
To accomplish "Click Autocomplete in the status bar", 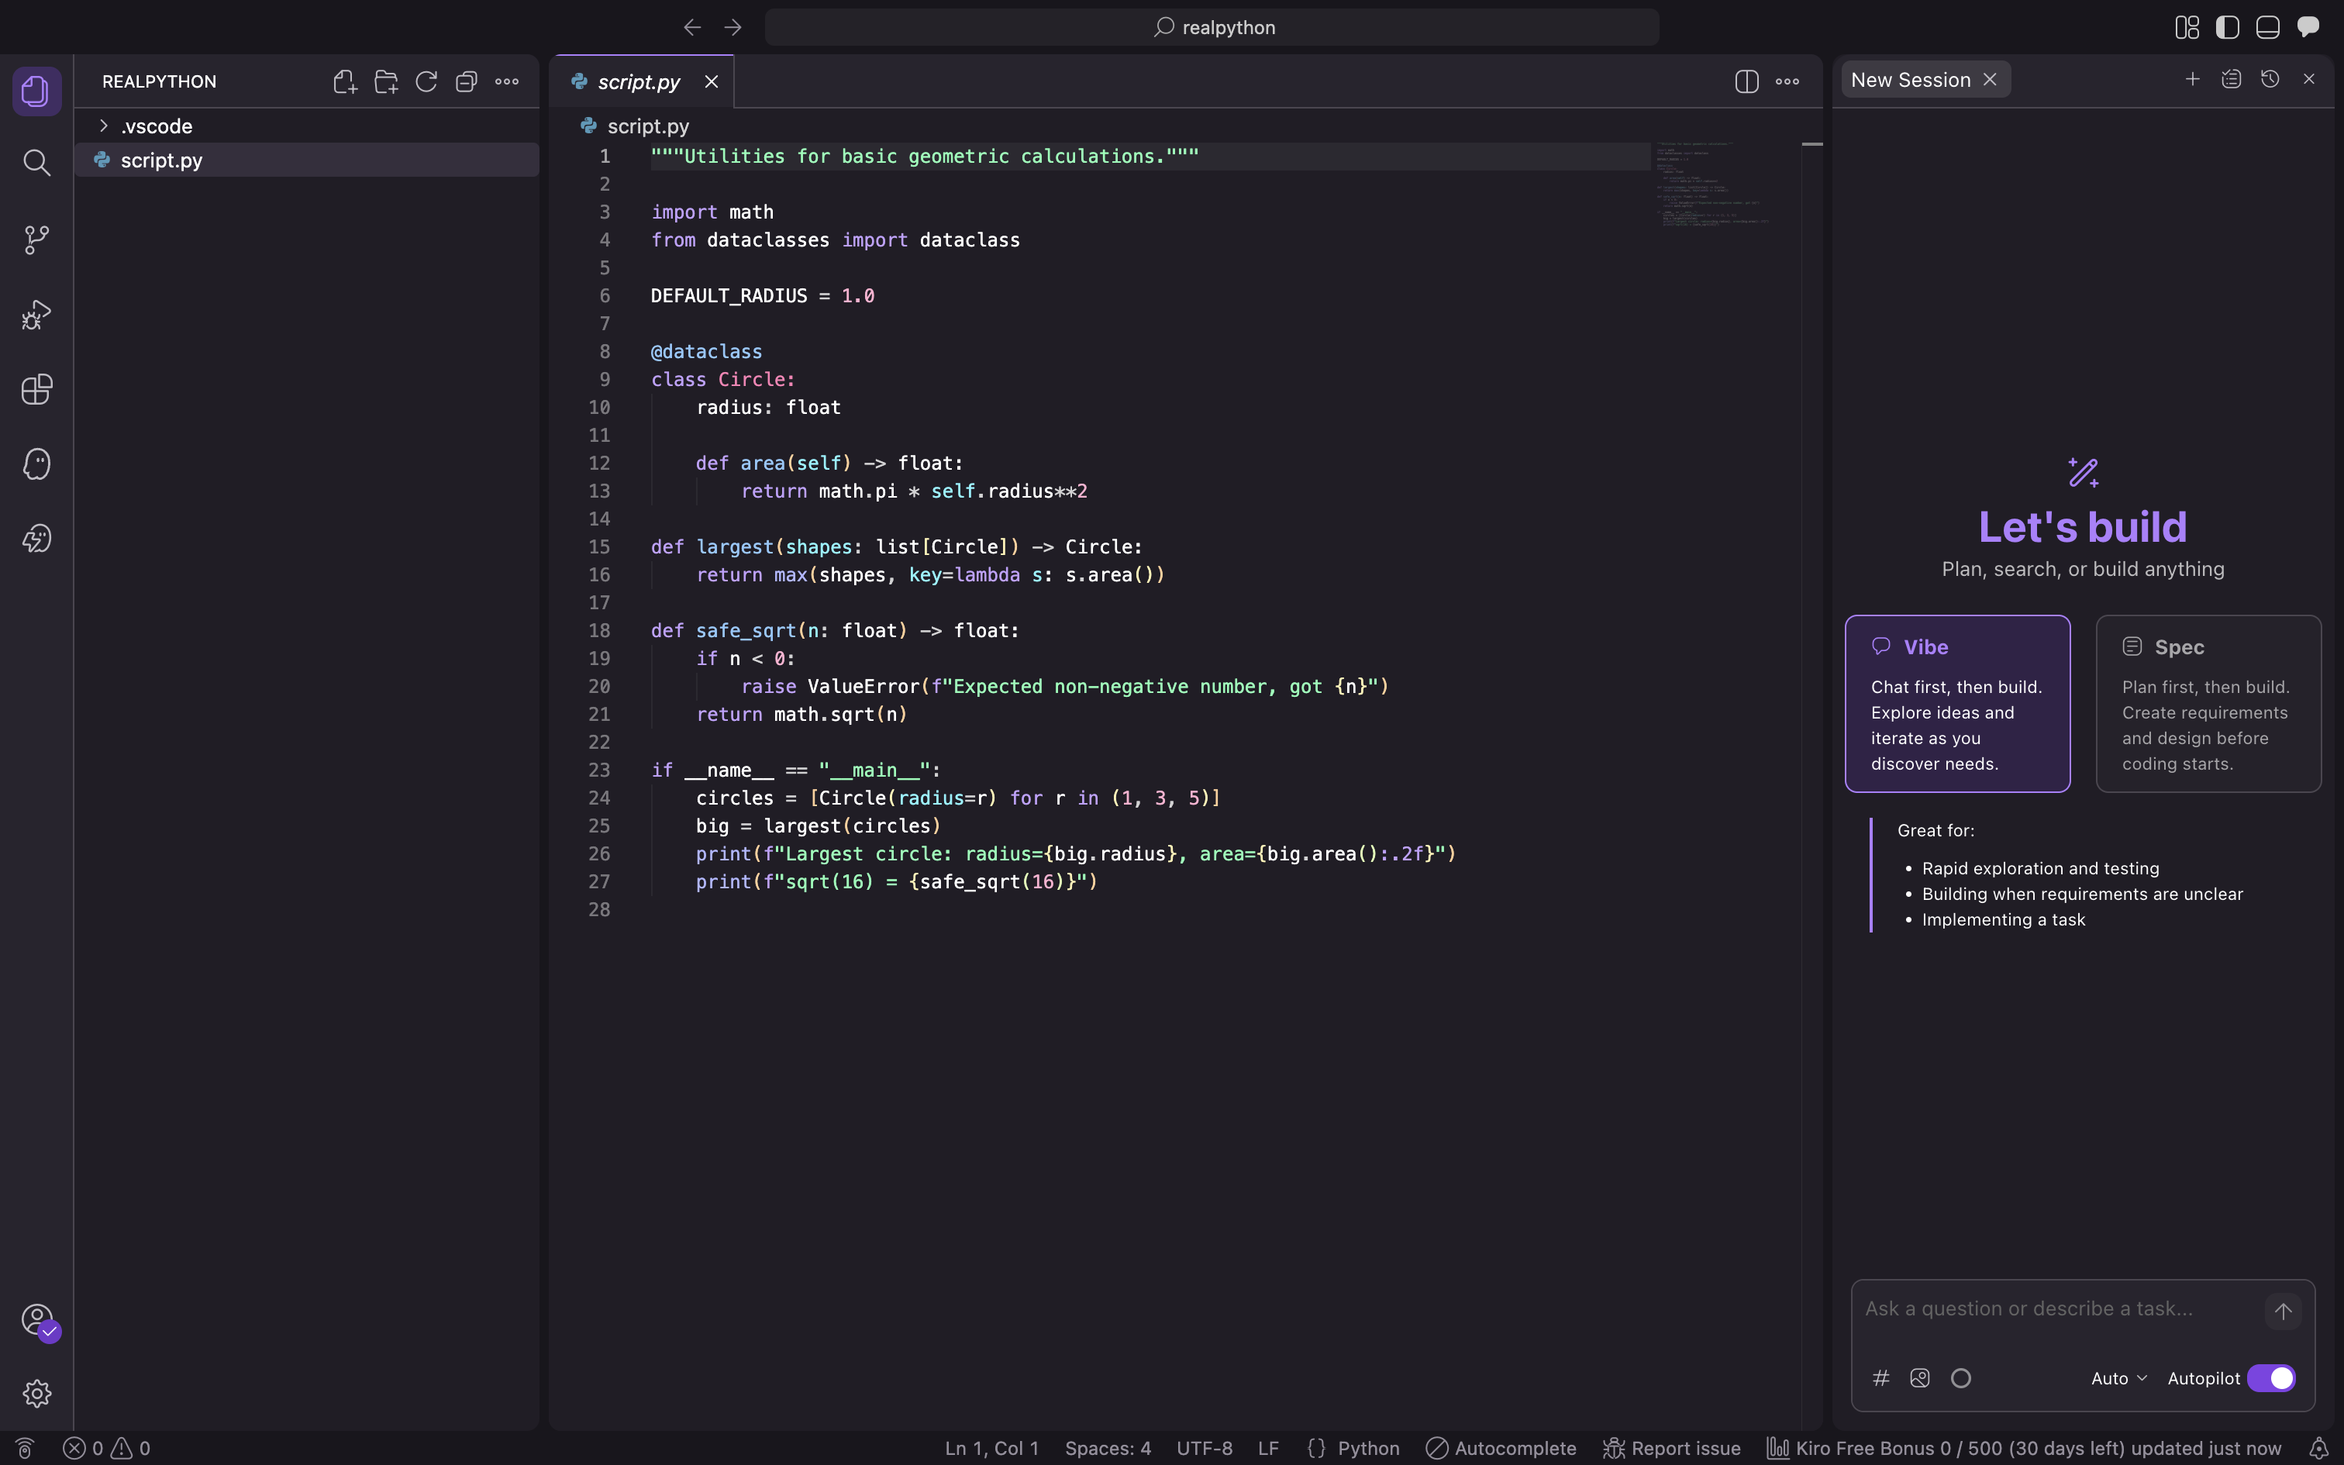I will tap(1501, 1448).
